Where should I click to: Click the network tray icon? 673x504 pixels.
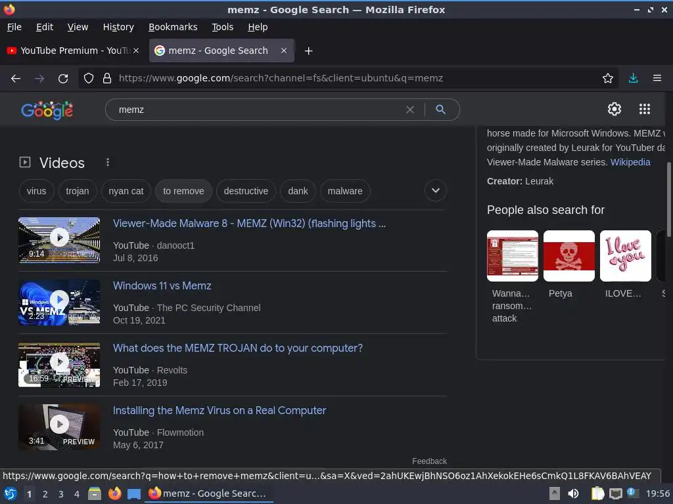tap(615, 494)
